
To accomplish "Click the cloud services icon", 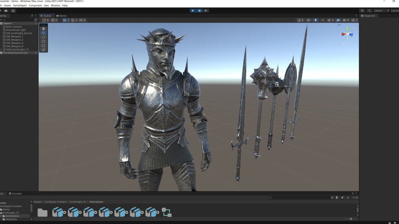I will tap(6, 11).
